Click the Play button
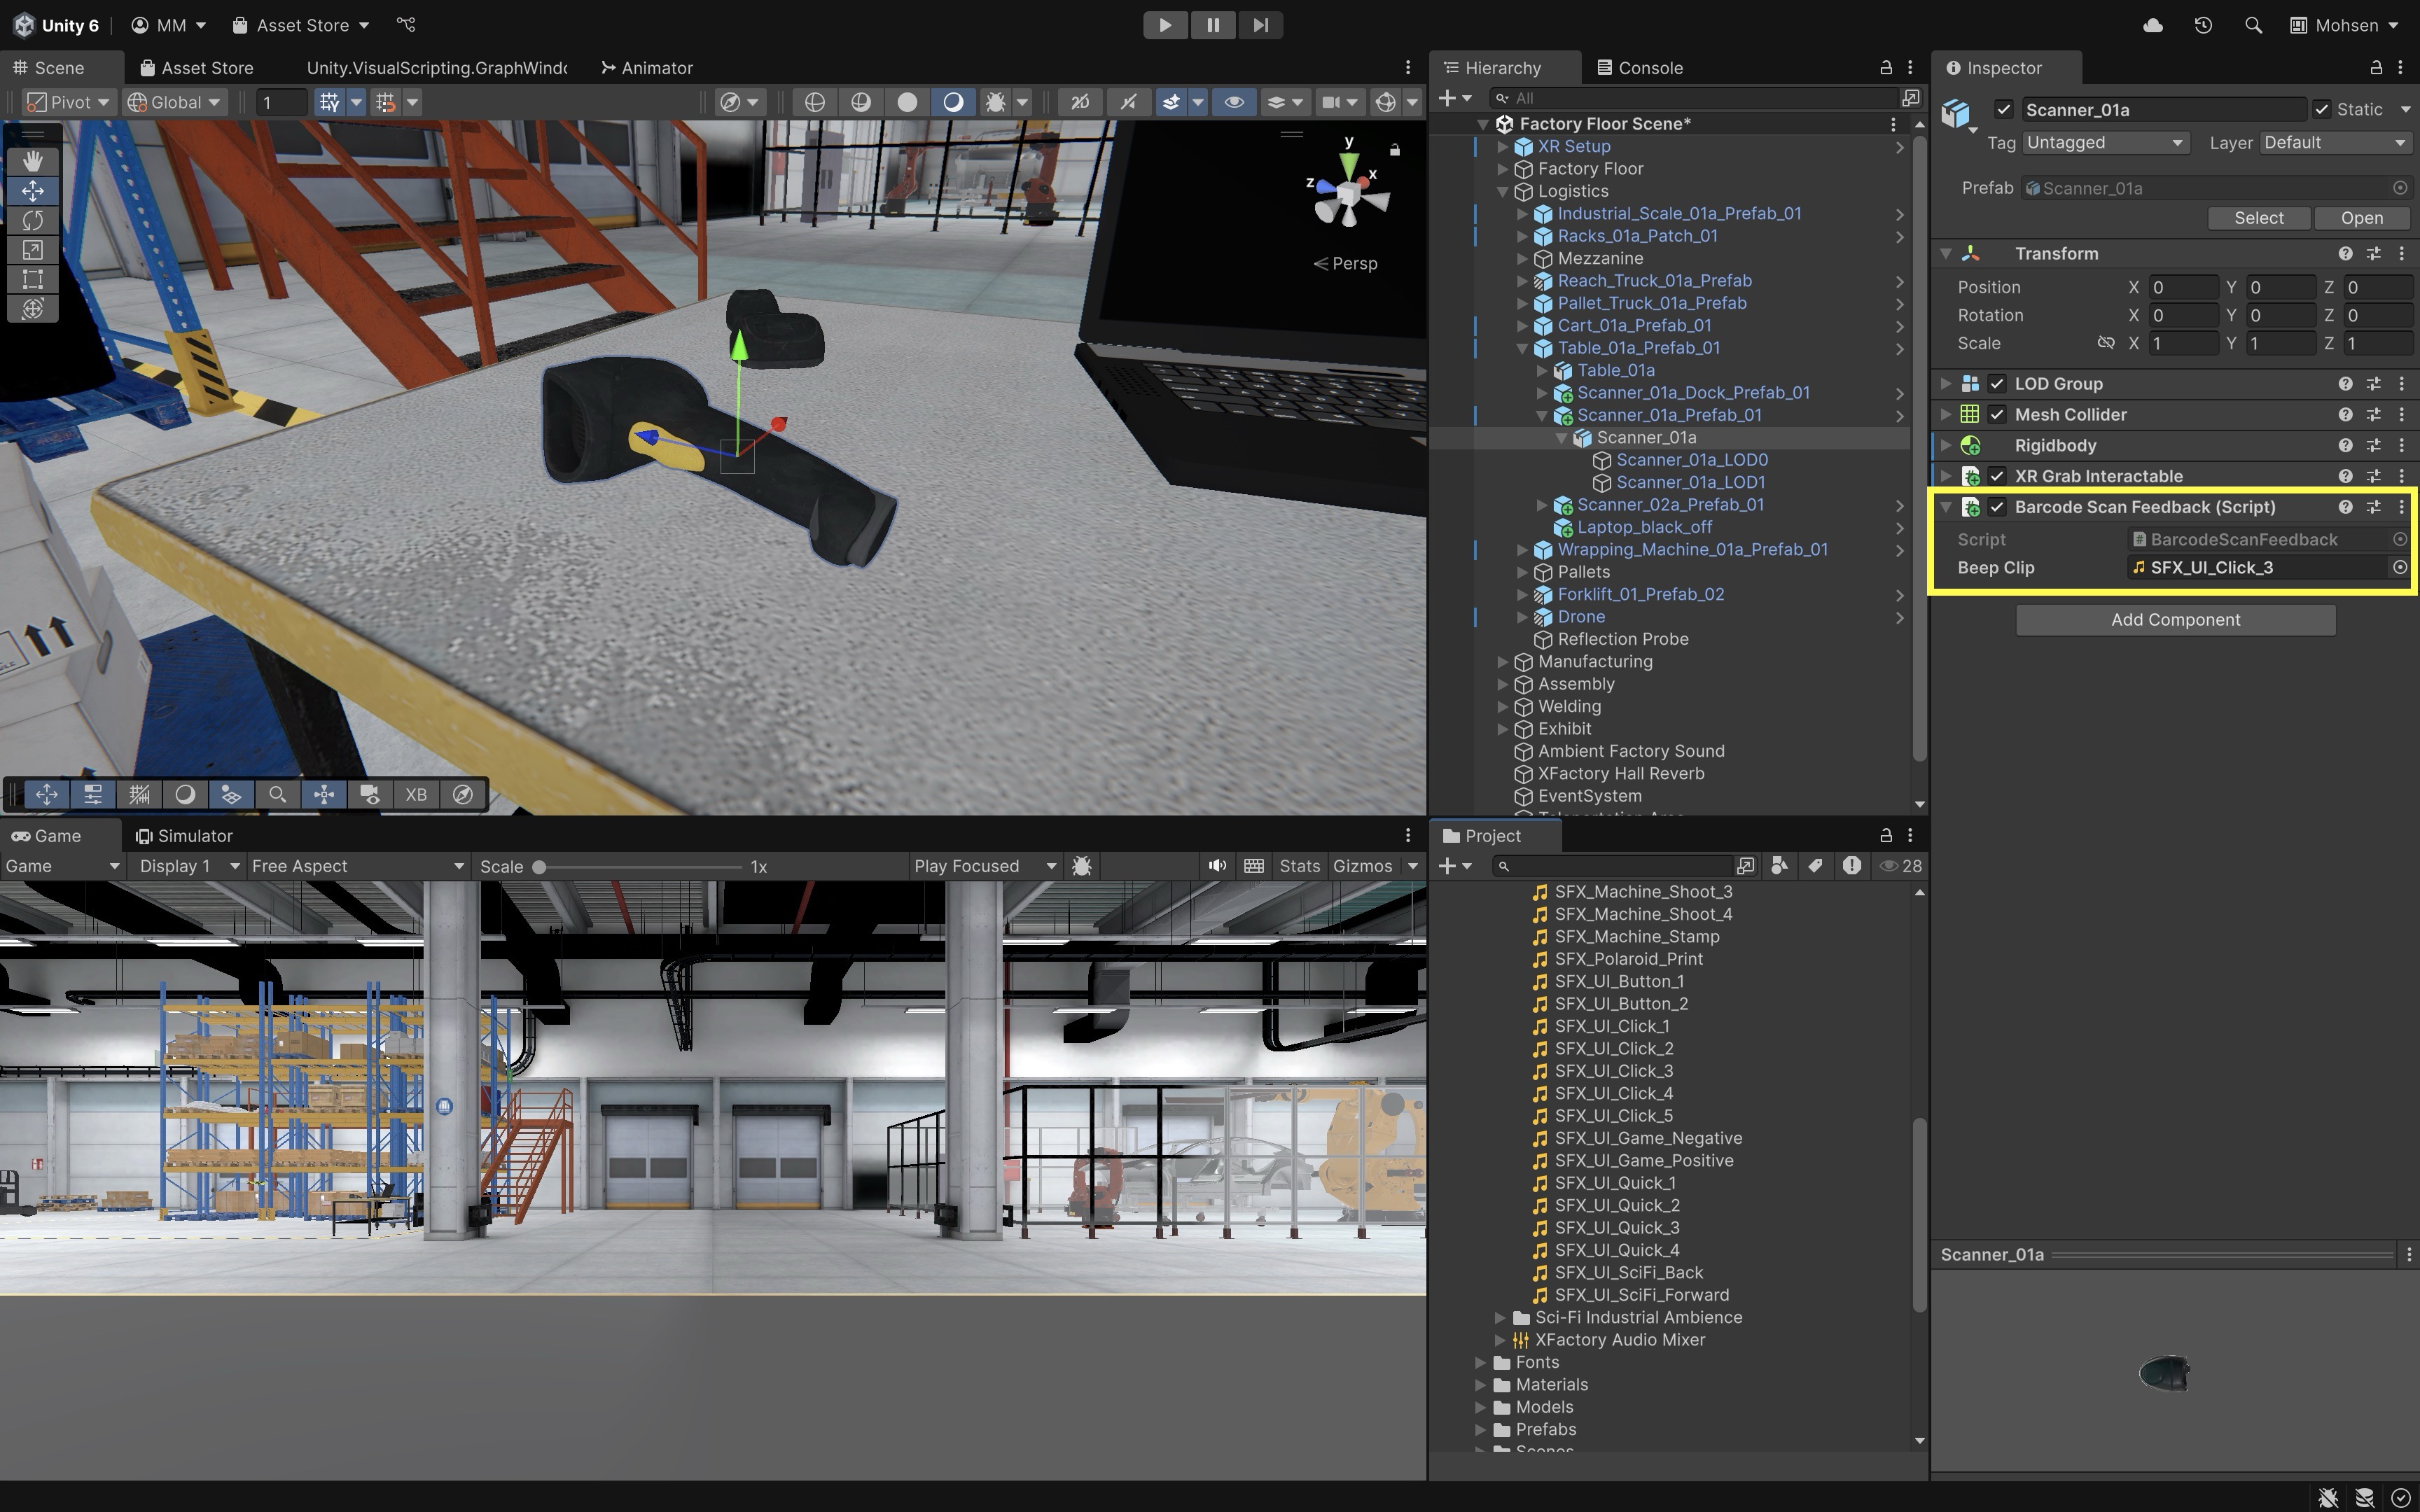 1165,25
